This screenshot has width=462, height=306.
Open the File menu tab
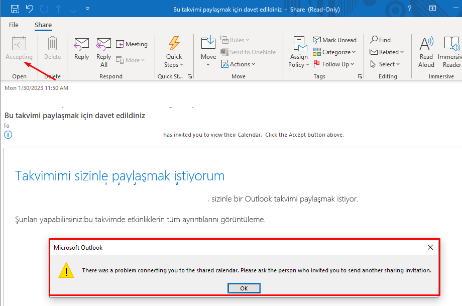(x=14, y=25)
